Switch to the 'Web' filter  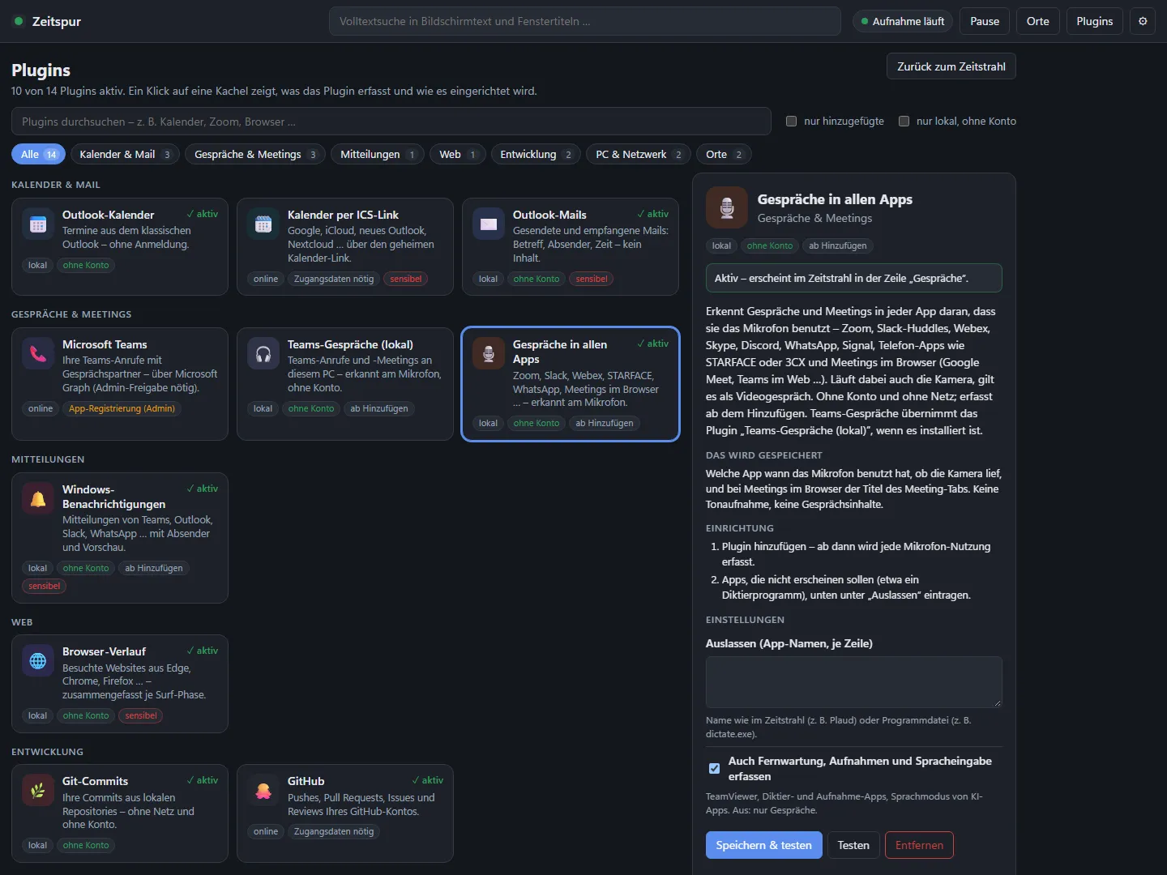(458, 154)
